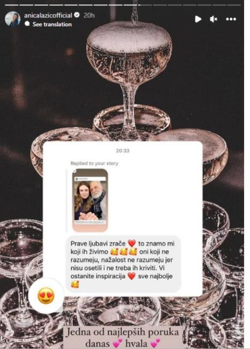The image size is (250, 349).
Task: Click the 20h story posted time
Action: pos(89,15)
